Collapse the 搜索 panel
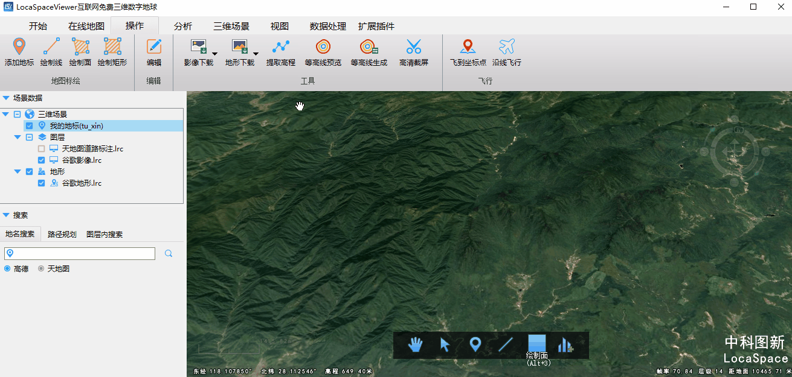The width and height of the screenshot is (792, 377). pos(5,215)
